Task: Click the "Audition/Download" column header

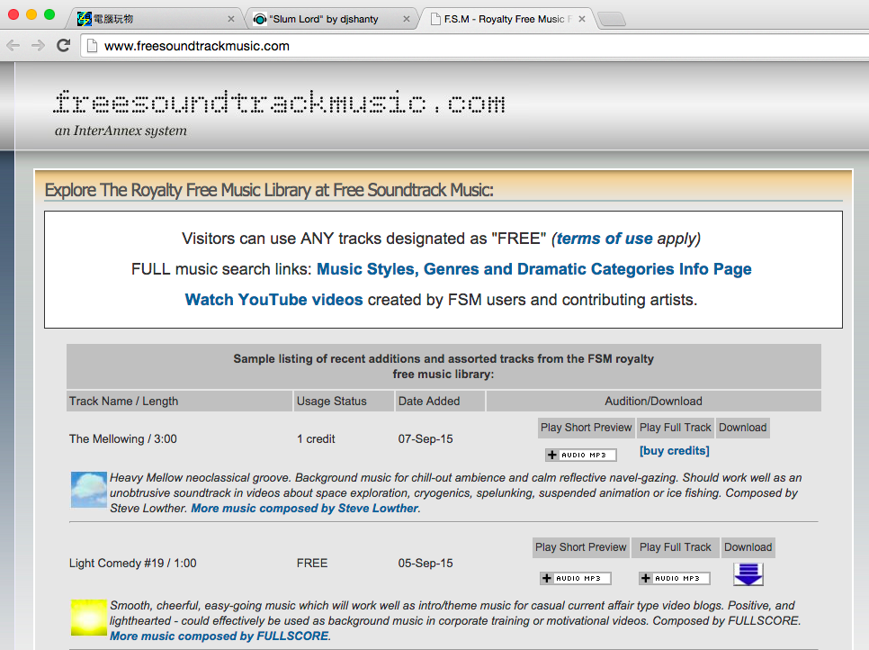Action: [653, 401]
